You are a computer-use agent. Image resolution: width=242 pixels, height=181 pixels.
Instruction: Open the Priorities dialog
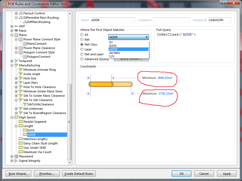click(x=47, y=174)
